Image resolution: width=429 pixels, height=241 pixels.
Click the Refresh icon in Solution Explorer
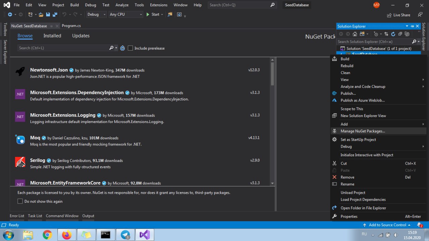393,34
